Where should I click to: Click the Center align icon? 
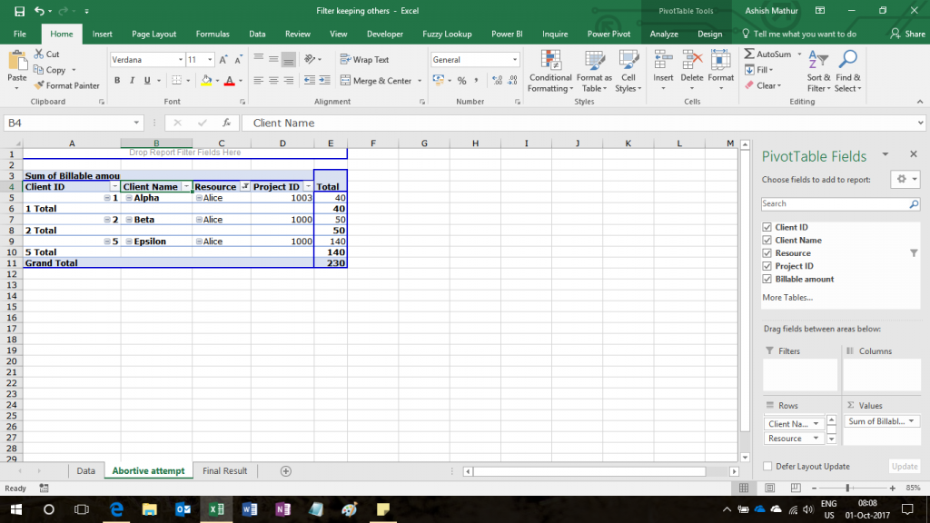273,80
